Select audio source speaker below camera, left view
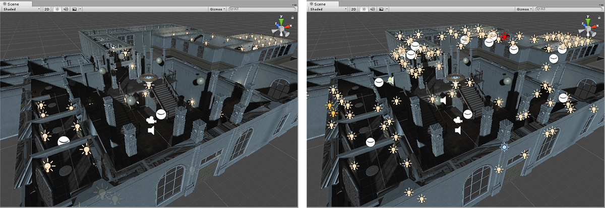This screenshot has height=208, width=605. tap(152, 130)
